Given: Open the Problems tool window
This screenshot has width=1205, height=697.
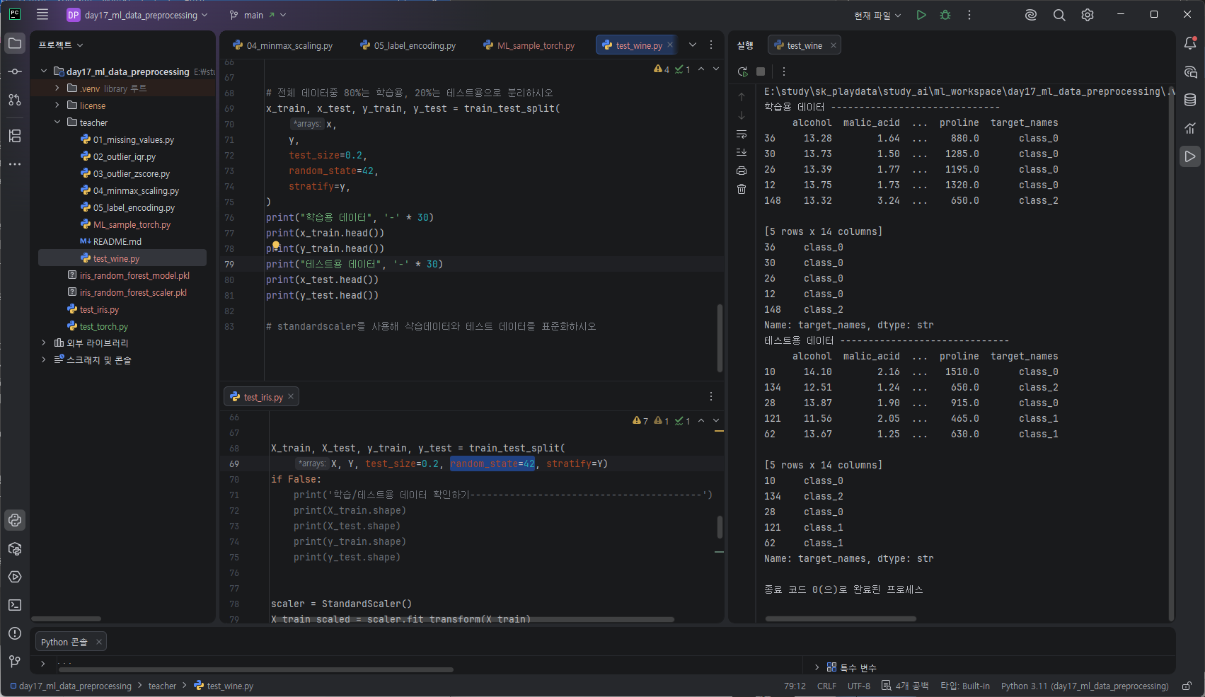Looking at the screenshot, I should click(x=15, y=633).
